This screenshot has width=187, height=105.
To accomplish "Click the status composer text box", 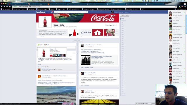I will 57,48.
